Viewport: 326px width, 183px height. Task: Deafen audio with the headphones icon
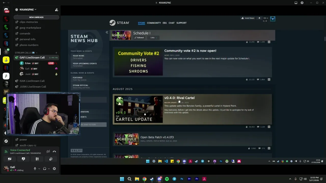[45, 169]
